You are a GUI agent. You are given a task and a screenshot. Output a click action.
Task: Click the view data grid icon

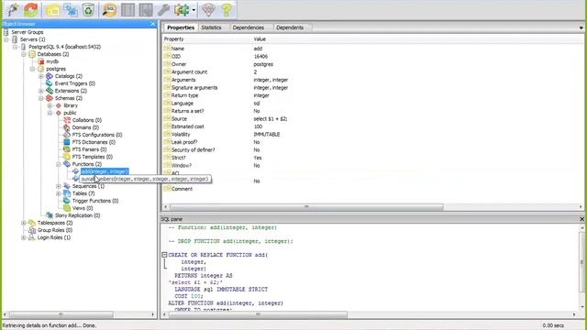point(127,10)
